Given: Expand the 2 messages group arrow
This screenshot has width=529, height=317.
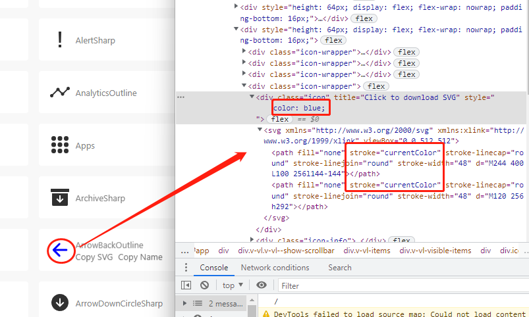Looking at the screenshot, I should tap(184, 303).
